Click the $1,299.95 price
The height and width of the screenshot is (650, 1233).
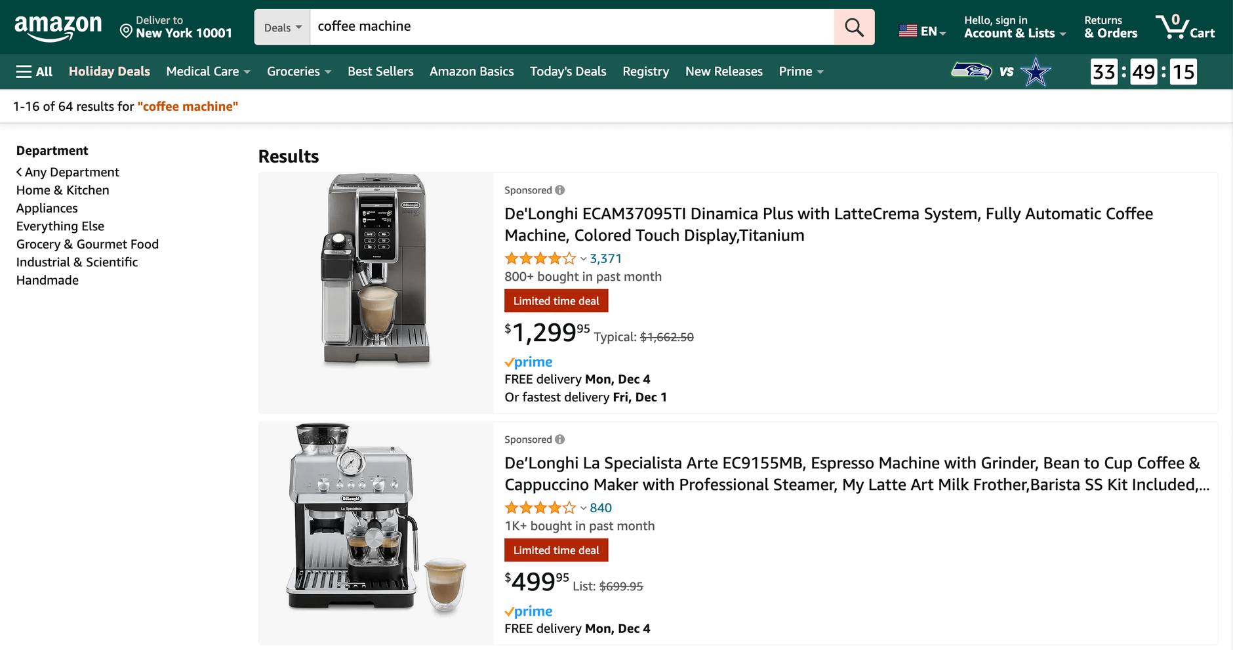[547, 333]
